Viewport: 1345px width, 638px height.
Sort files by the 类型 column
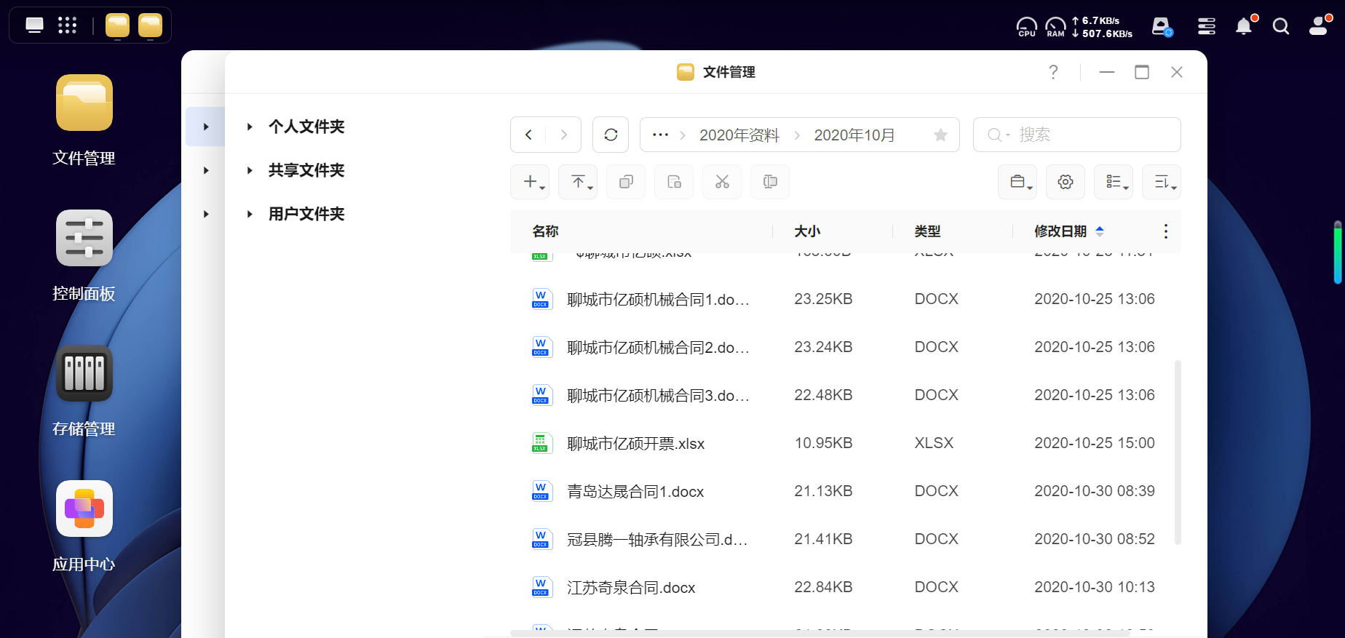[x=928, y=231]
